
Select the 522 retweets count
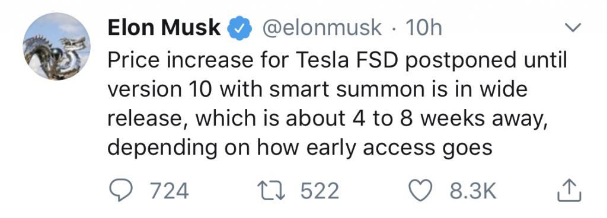(320, 191)
